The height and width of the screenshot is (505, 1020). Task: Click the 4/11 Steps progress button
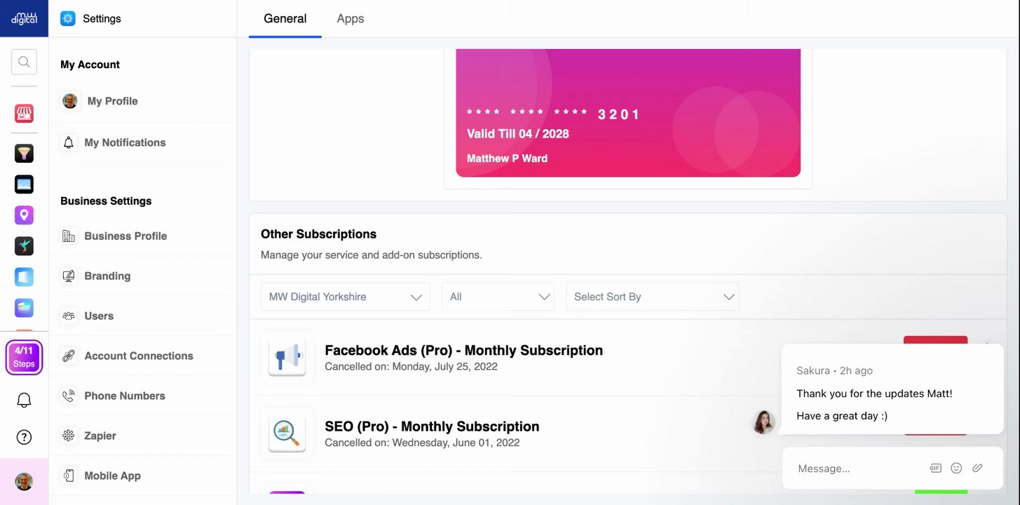[x=24, y=357]
